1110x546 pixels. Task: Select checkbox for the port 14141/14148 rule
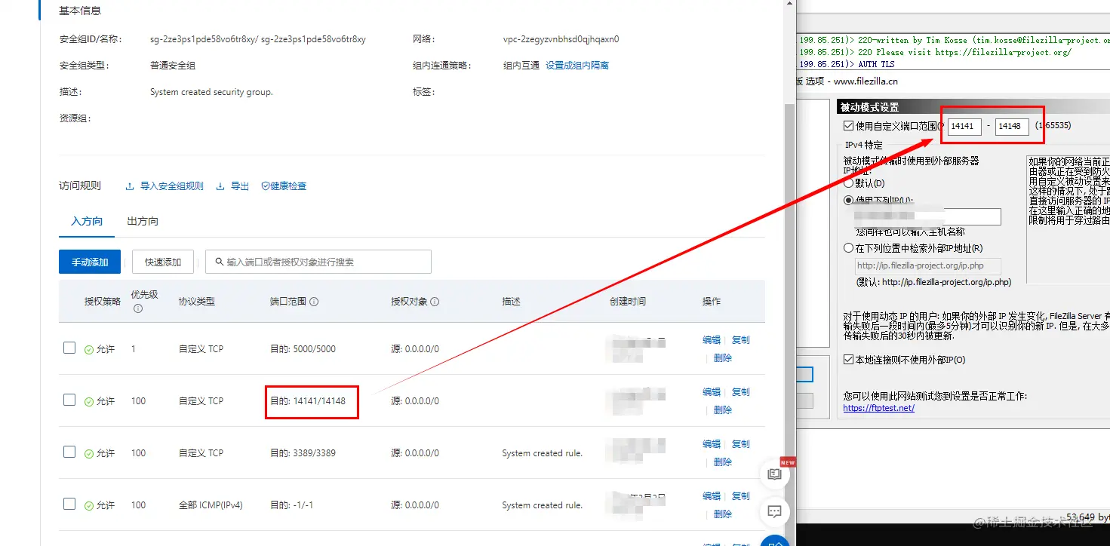69,400
